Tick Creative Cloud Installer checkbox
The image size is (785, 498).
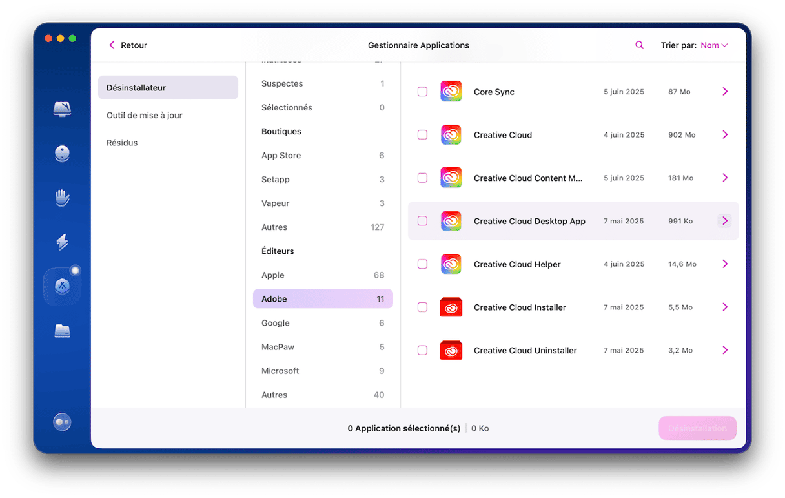click(422, 307)
